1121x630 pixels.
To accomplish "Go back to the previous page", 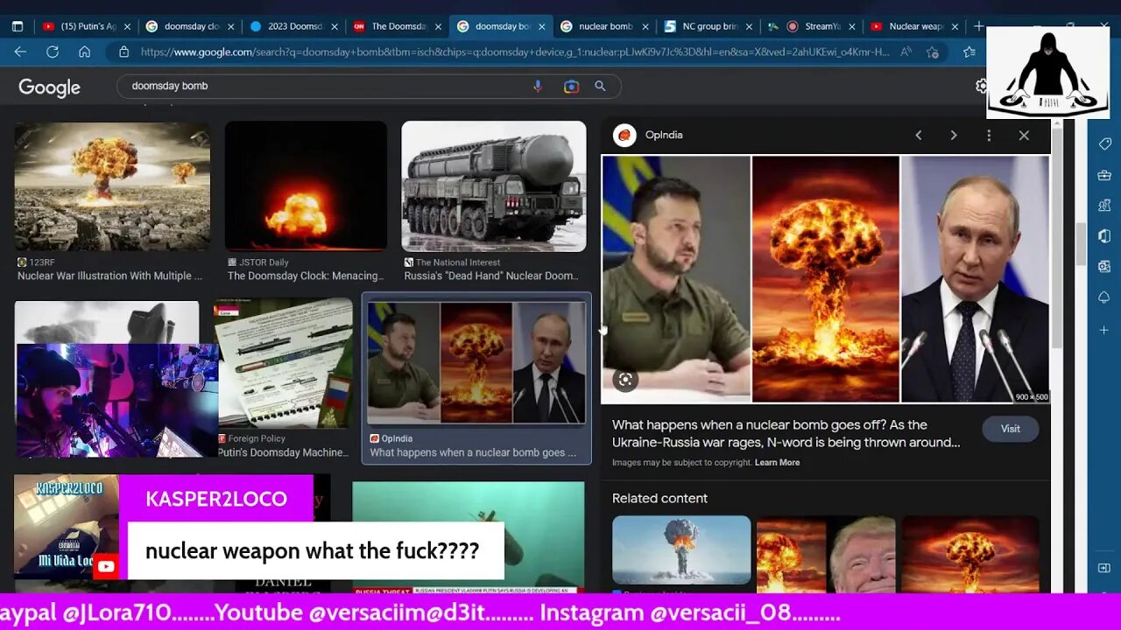I will click(x=19, y=52).
